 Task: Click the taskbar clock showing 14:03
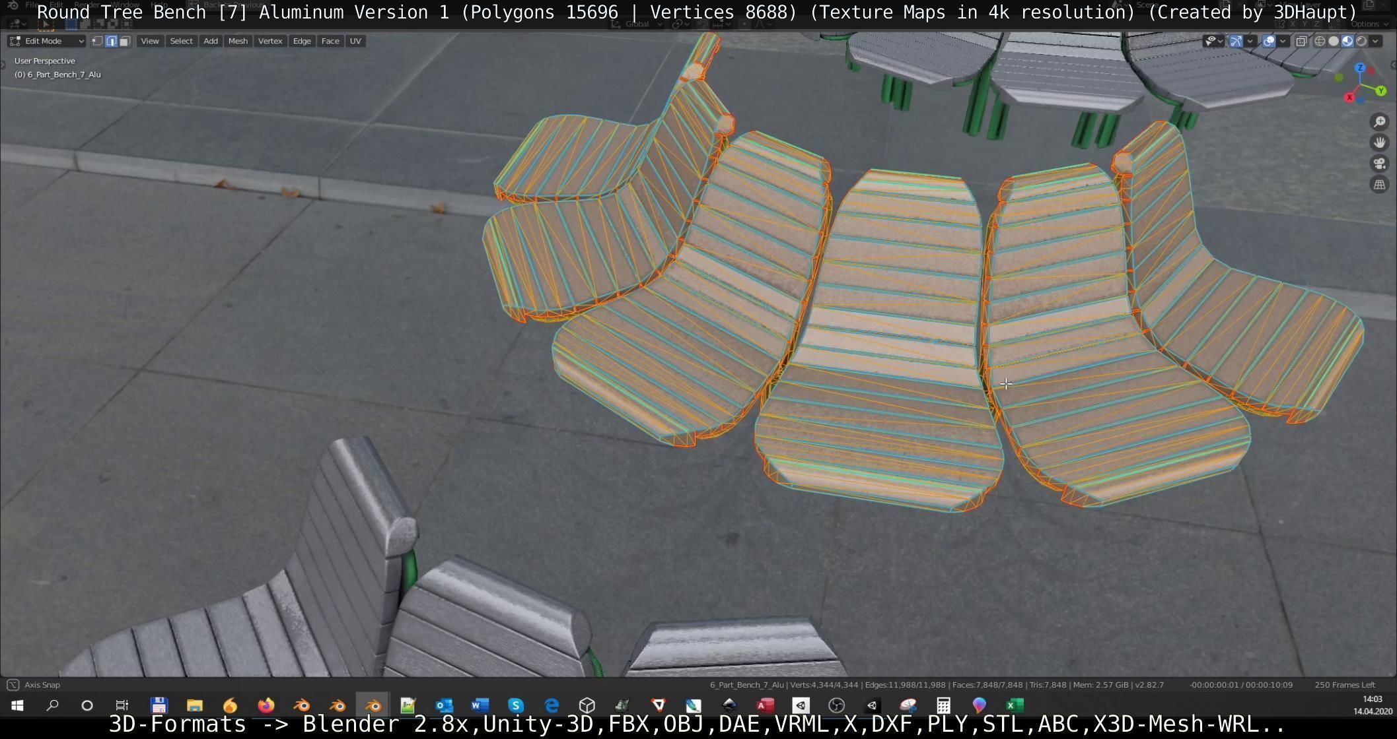click(1373, 705)
